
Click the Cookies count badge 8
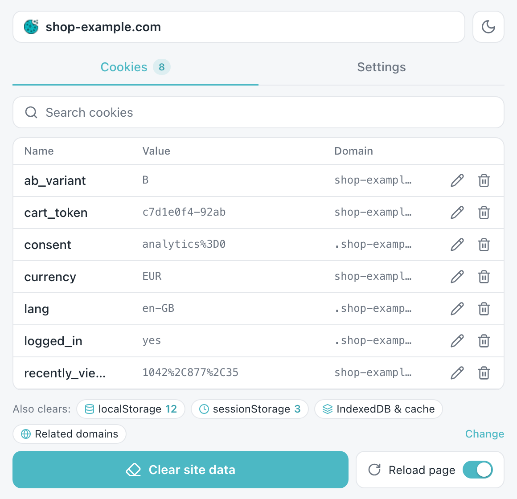161,67
